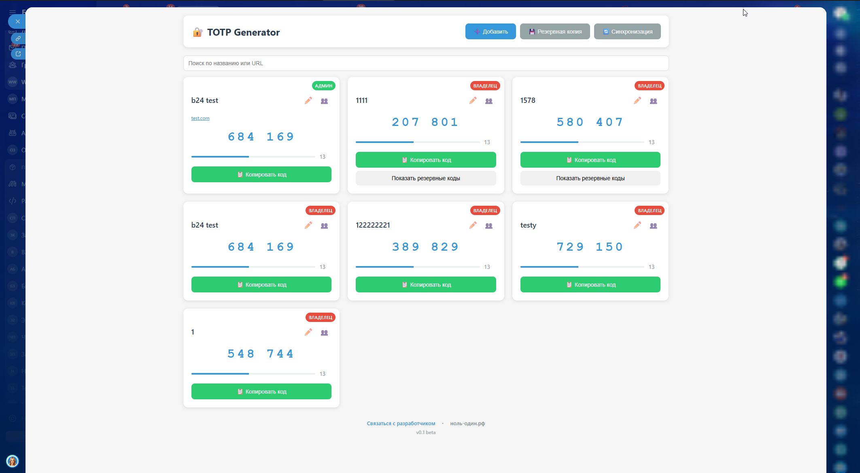Open in new window icon on left edge
Viewport: 860px width, 473px height.
[x=18, y=53]
